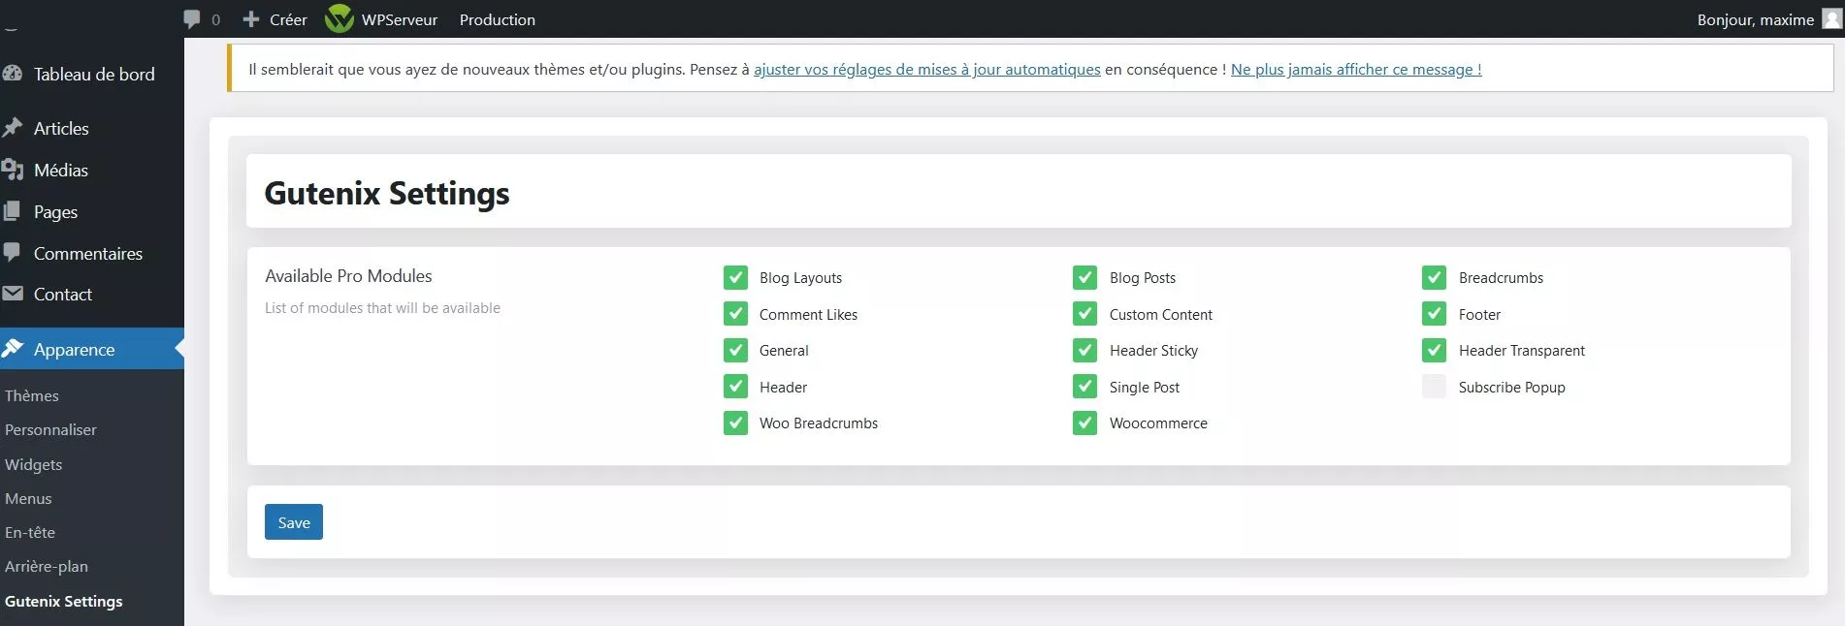Uncheck the Blog Posts module
Image resolution: width=1845 pixels, height=626 pixels.
tap(1084, 278)
